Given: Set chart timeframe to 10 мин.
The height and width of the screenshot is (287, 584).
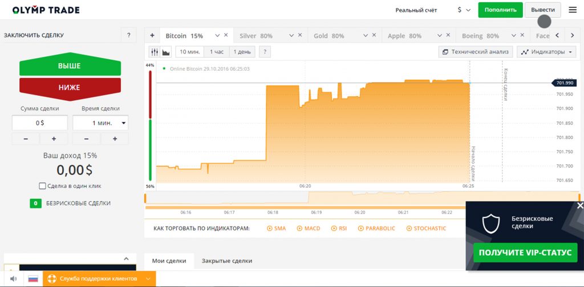Looking at the screenshot, I should click(x=190, y=52).
